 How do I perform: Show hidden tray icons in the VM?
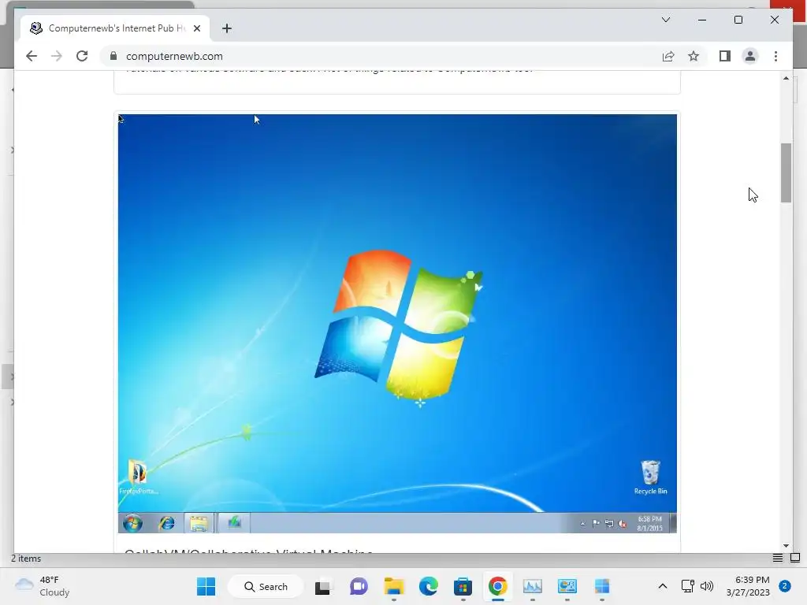582,524
